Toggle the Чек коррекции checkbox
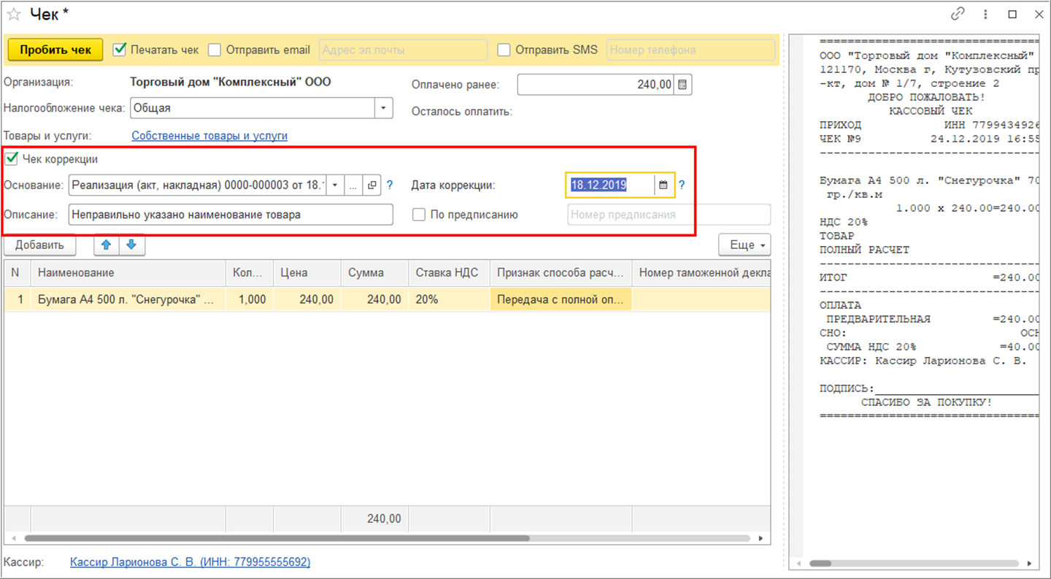Viewport: 1051px width, 579px height. click(12, 158)
